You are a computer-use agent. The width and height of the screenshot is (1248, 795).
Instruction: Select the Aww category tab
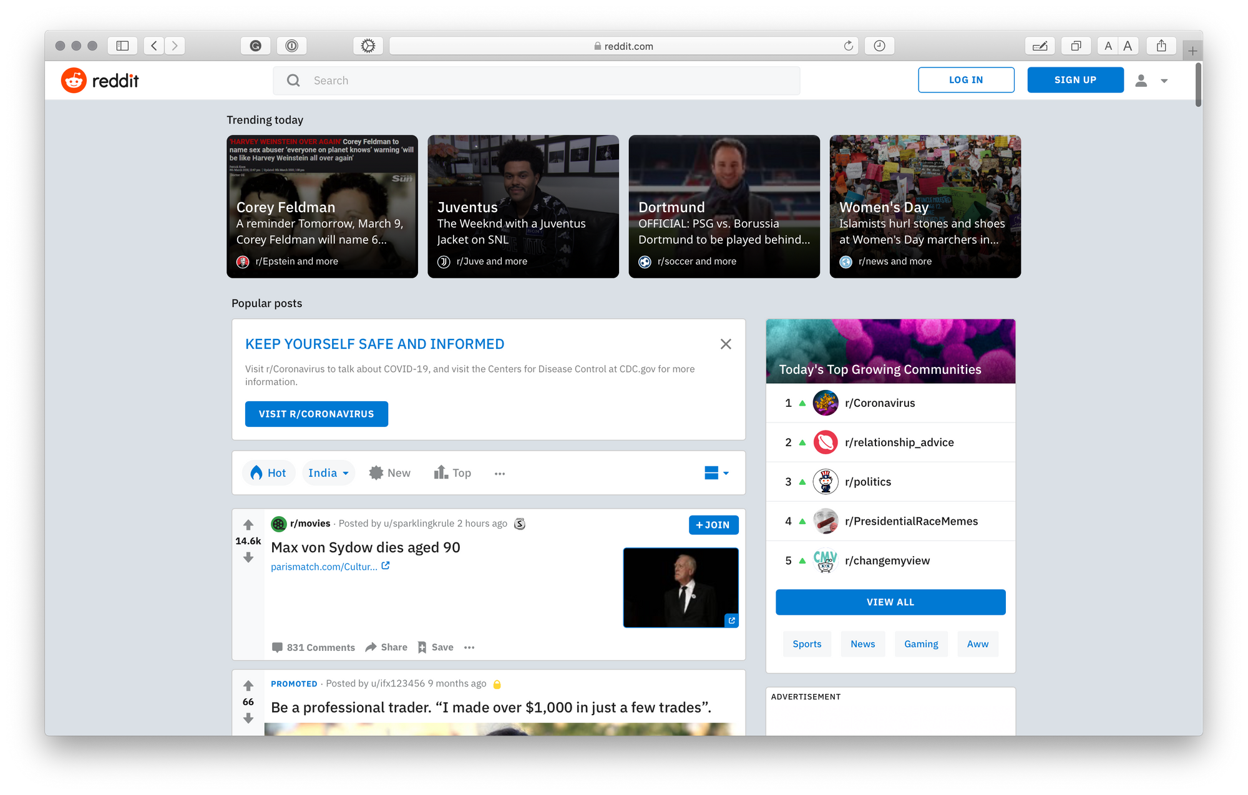click(977, 644)
